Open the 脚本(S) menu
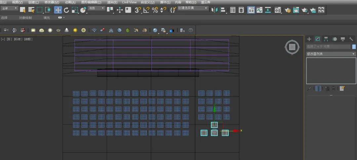 [165, 2]
